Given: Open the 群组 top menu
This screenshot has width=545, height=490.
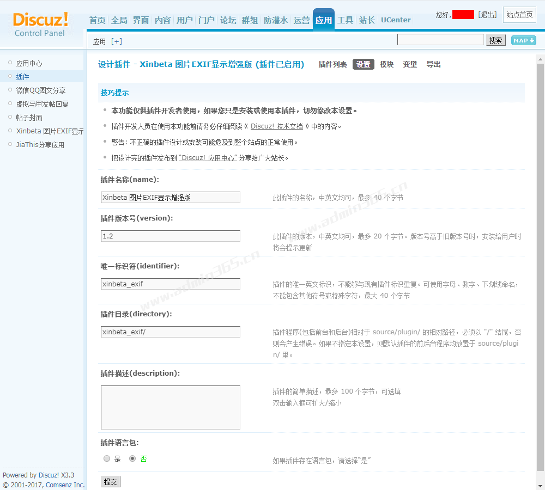Looking at the screenshot, I should click(x=250, y=20).
